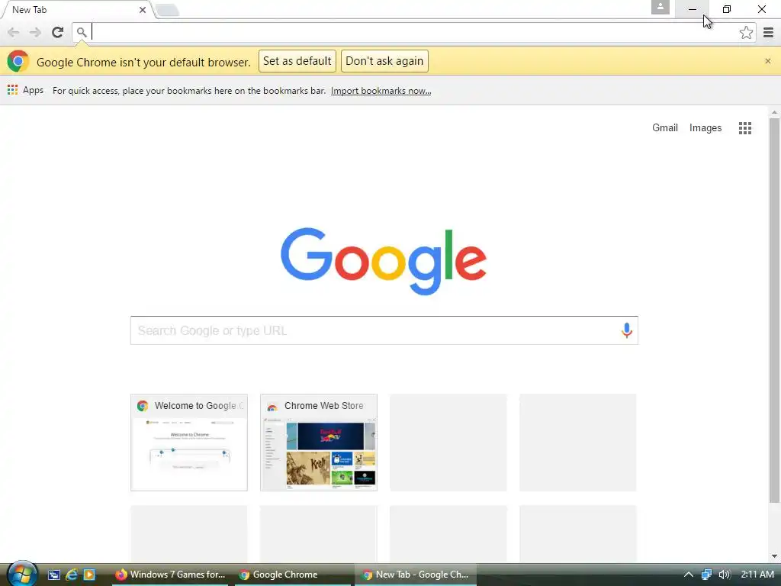Click the first pinned taskbar icon beside Start

54,575
